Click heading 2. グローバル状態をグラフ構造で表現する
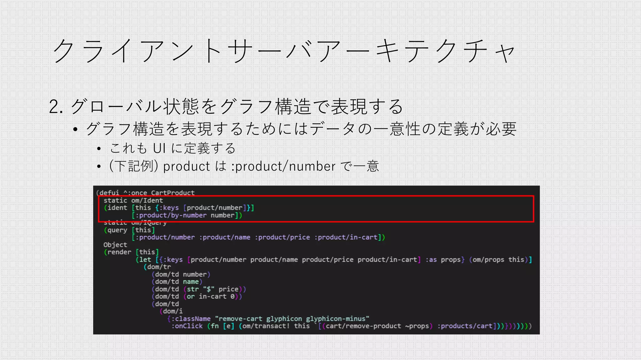The width and height of the screenshot is (641, 360). [226, 106]
